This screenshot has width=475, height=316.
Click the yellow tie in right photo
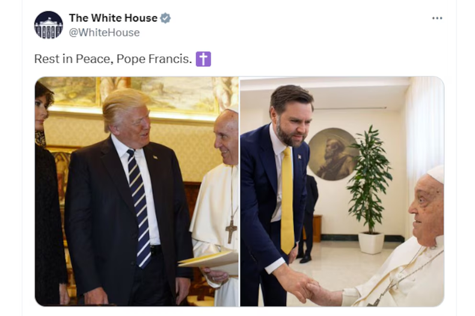pyautogui.click(x=287, y=200)
